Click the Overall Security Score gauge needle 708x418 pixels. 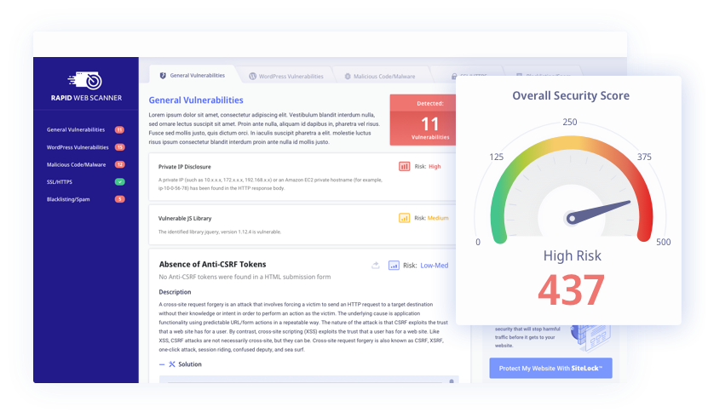(598, 210)
